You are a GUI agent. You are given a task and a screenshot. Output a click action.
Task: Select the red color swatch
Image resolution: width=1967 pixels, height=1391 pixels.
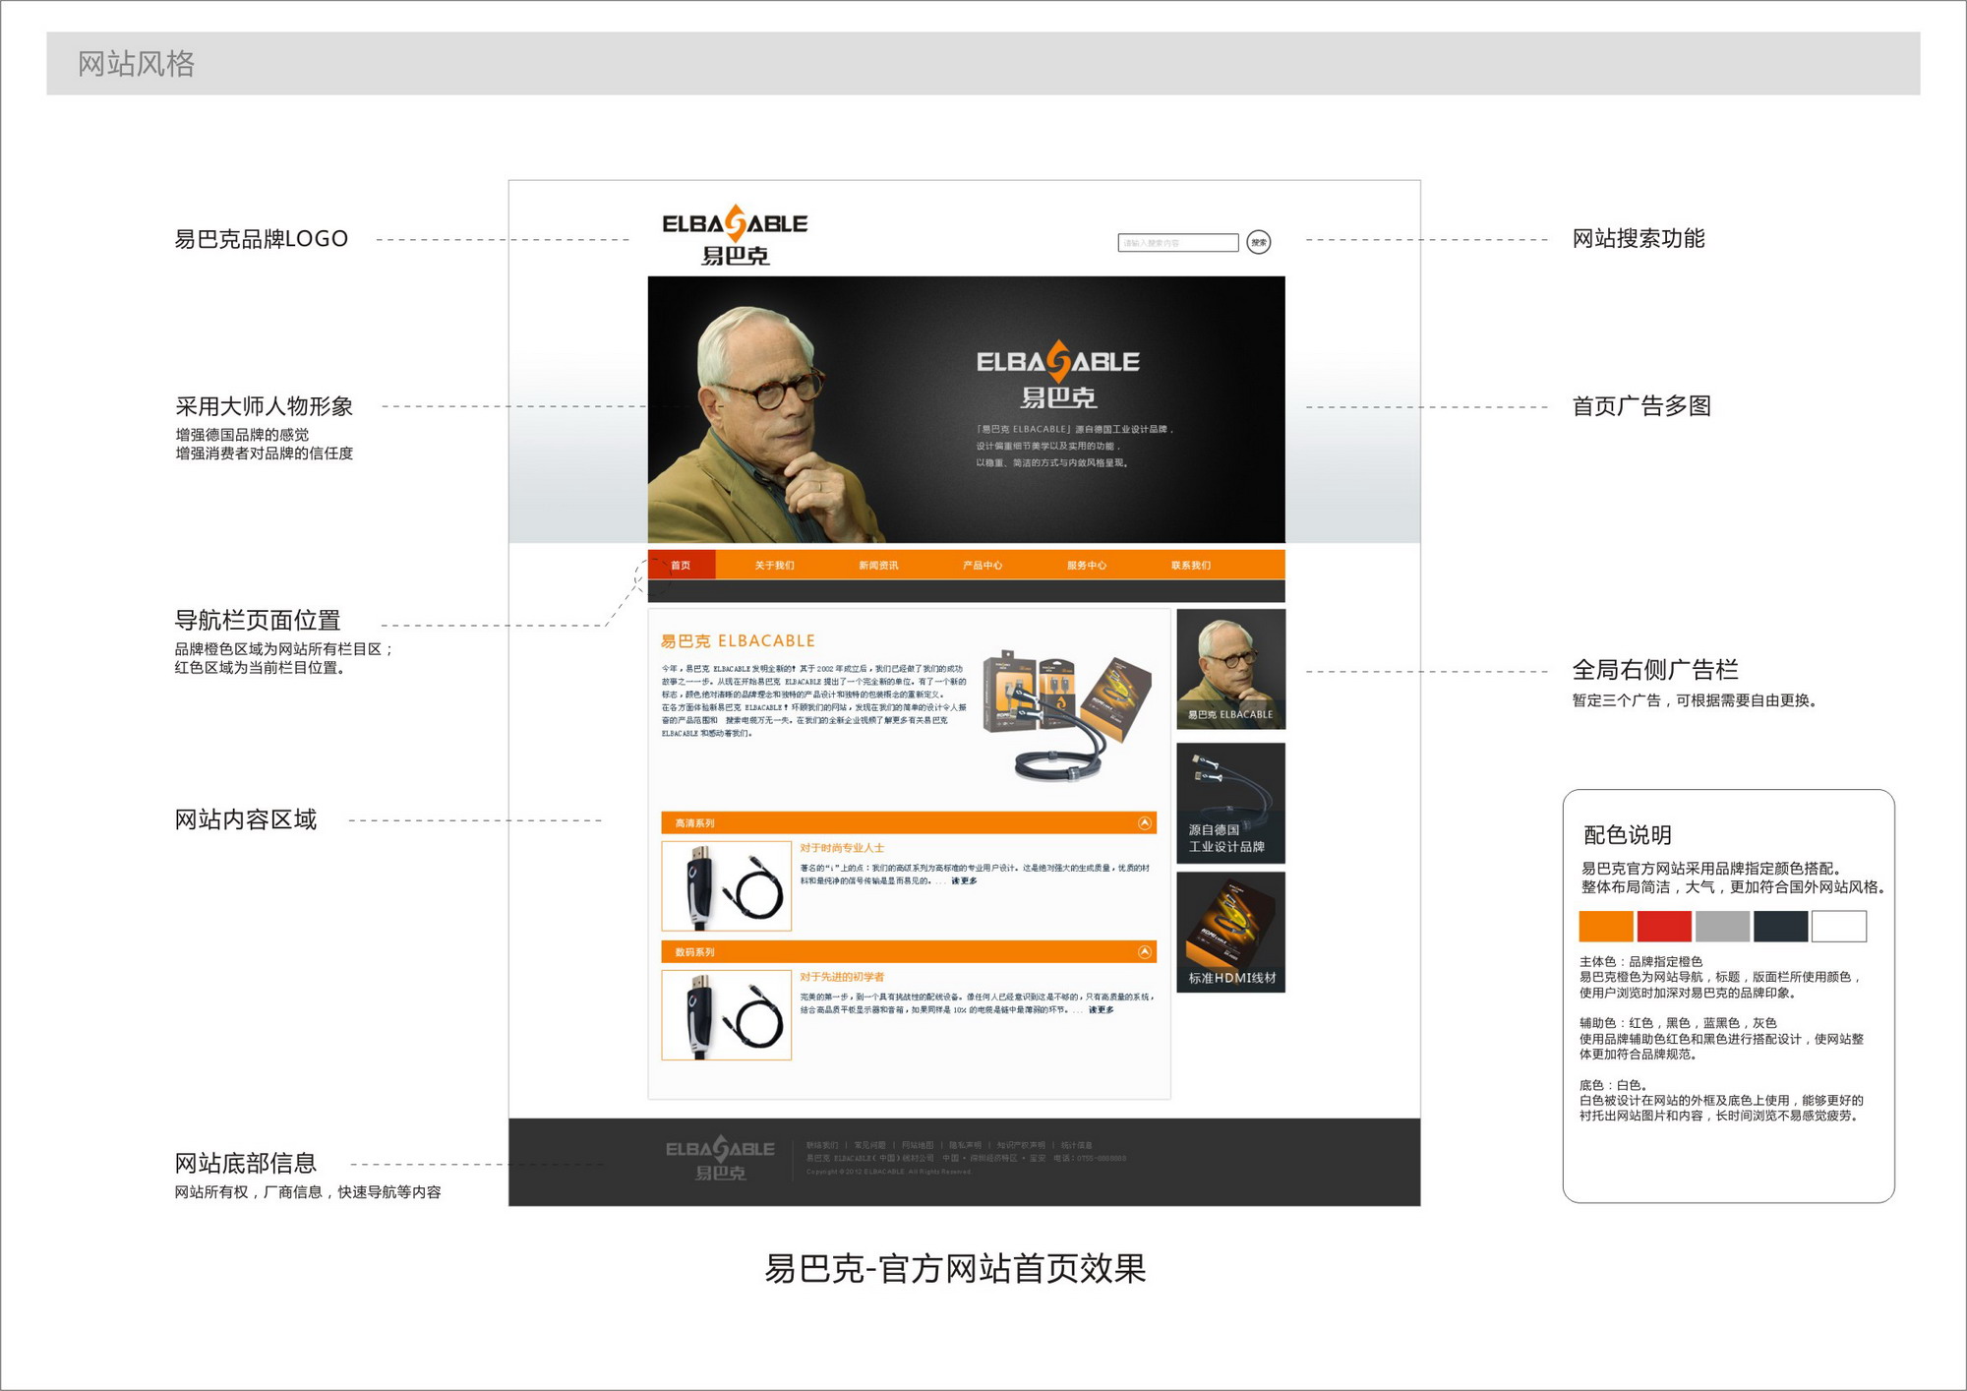pyautogui.click(x=1664, y=926)
